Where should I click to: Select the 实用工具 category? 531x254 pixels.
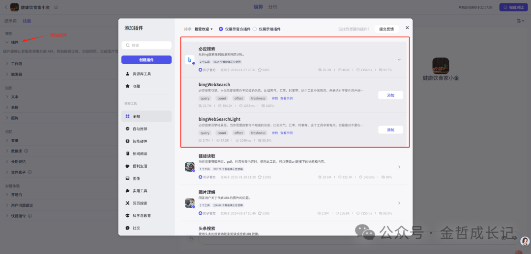pos(147,191)
